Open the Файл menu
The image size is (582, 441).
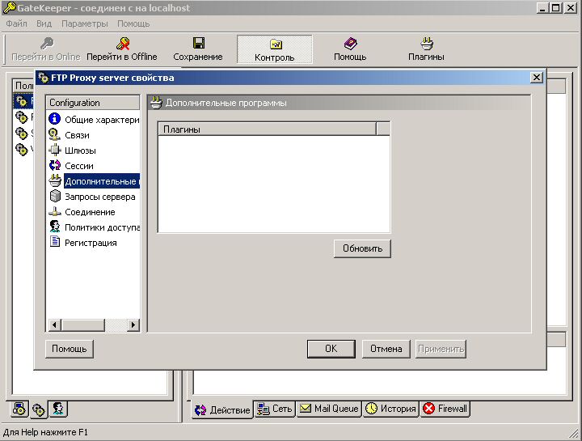pyautogui.click(x=17, y=23)
